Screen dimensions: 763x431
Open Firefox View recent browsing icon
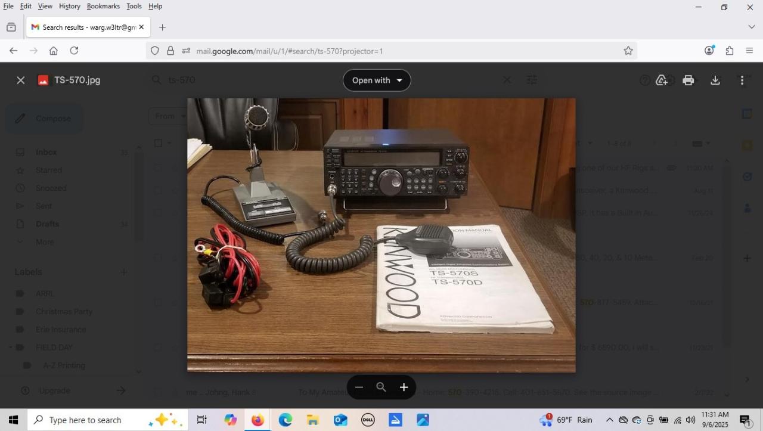click(11, 27)
